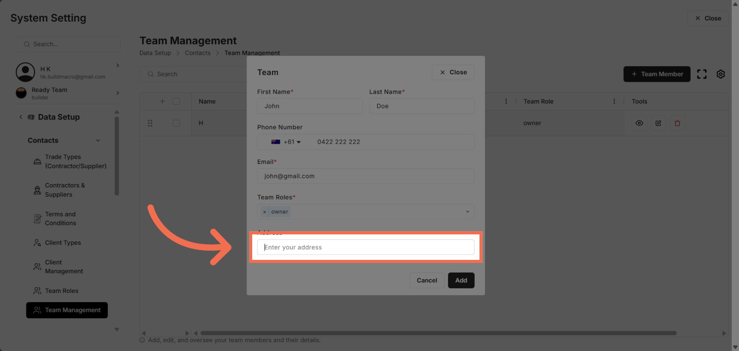
Task: Click the Terms and Conditions icon
Action: tap(37, 218)
